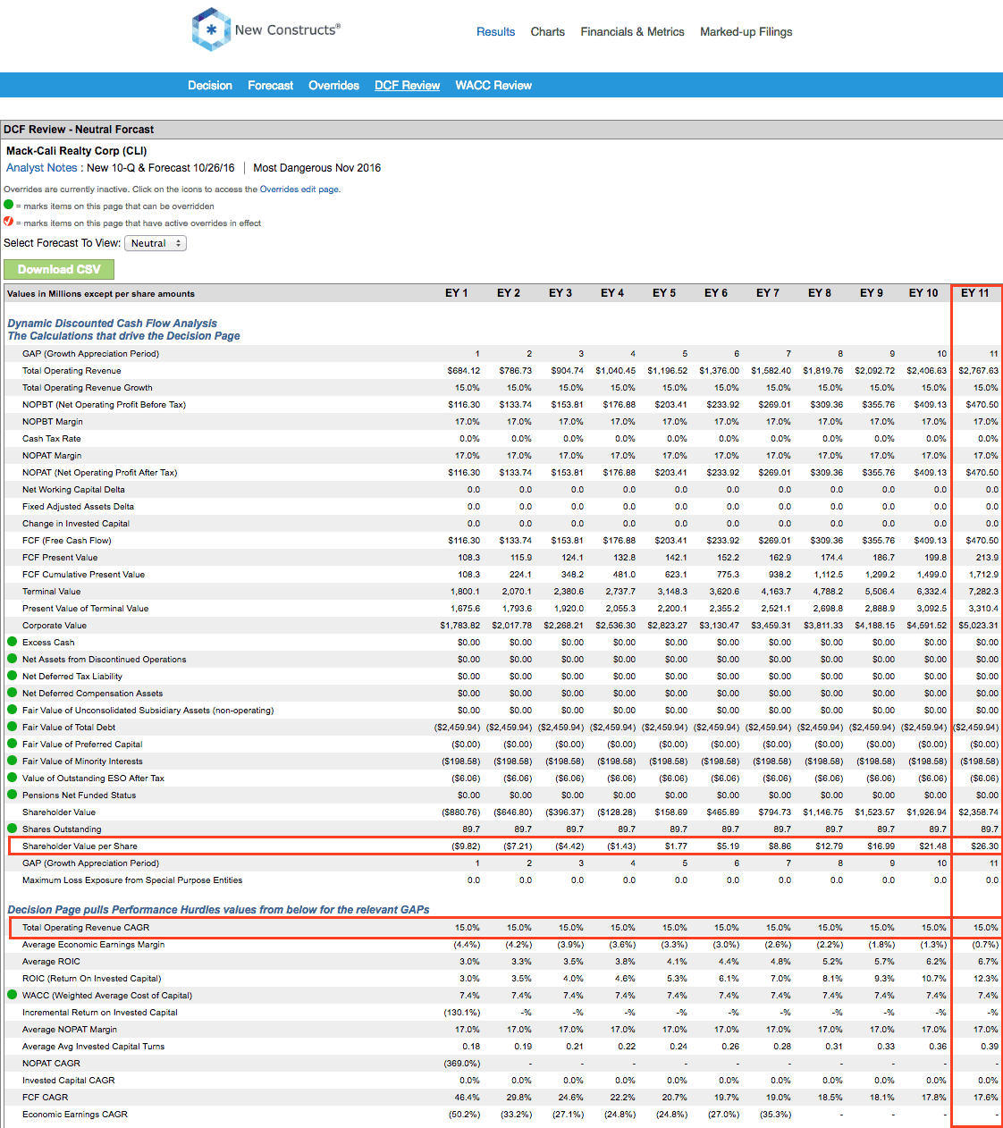Click override dot for Unconsolidated Subsidiary Assets row
The width and height of the screenshot is (1003, 1128).
click(13, 710)
